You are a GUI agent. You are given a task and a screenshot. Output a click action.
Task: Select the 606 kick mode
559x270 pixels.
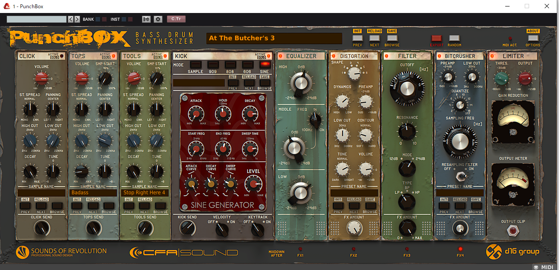coord(247,64)
